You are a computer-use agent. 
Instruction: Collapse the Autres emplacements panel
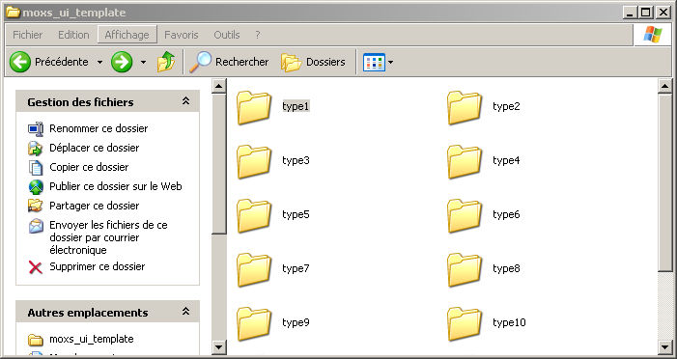coord(185,311)
